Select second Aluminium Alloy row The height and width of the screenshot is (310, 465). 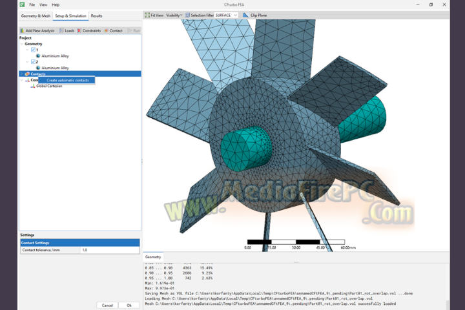tap(55, 68)
